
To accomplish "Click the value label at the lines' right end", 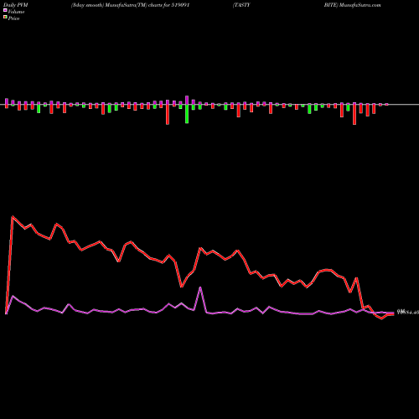I will coord(408,313).
